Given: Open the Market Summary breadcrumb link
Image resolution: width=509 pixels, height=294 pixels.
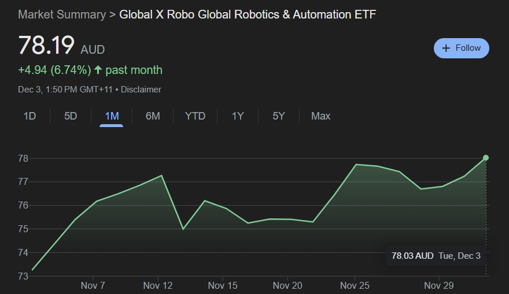Looking at the screenshot, I should (x=62, y=14).
